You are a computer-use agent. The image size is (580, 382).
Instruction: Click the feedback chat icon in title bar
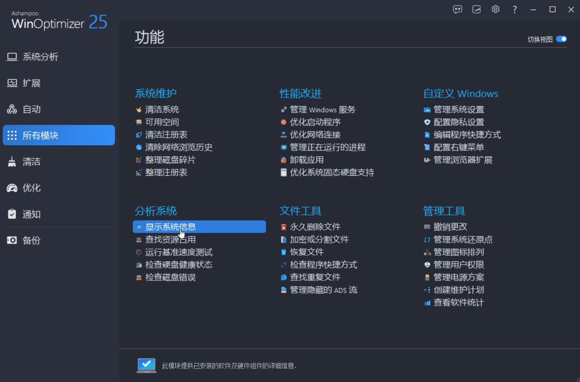[458, 9]
